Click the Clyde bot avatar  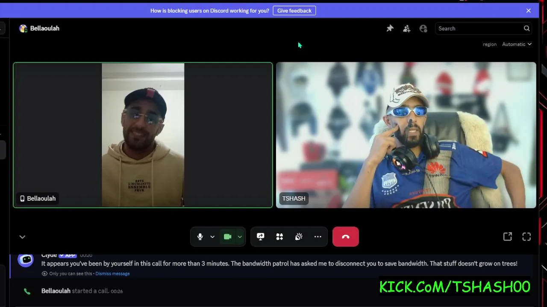click(x=26, y=260)
